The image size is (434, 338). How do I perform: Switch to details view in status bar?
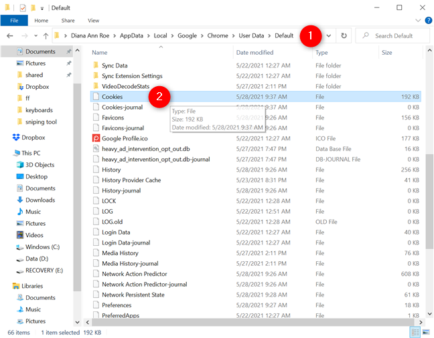point(416,332)
